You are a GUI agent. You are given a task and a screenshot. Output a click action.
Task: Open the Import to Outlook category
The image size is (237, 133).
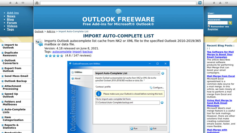click(x=10, y=46)
